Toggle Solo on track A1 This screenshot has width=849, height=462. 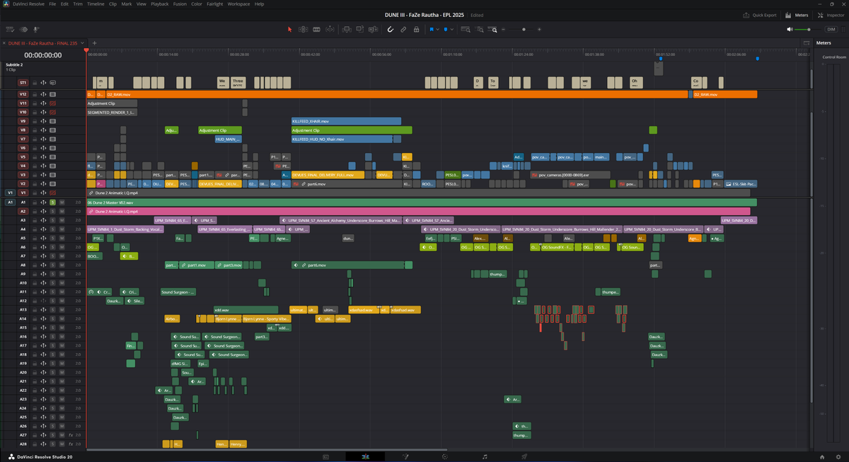pyautogui.click(x=52, y=202)
